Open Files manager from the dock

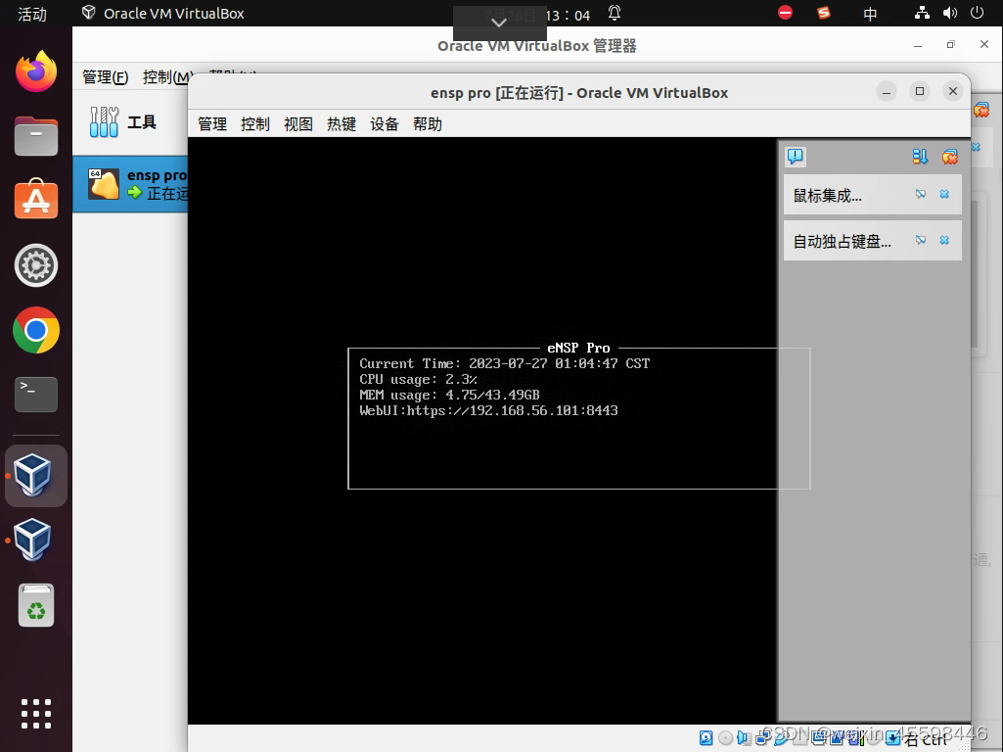click(36, 136)
